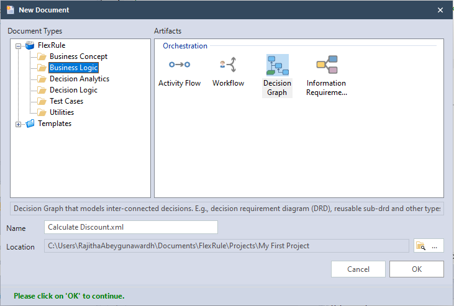Image resolution: width=454 pixels, height=306 pixels.
Task: Click the Orchestration group header
Action: coord(185,46)
